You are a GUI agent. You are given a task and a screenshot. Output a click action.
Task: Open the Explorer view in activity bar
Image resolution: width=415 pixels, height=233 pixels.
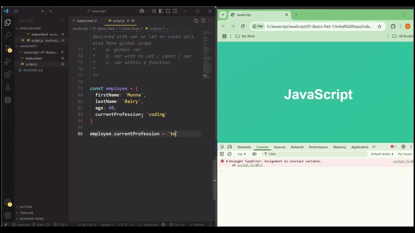[x=8, y=23]
